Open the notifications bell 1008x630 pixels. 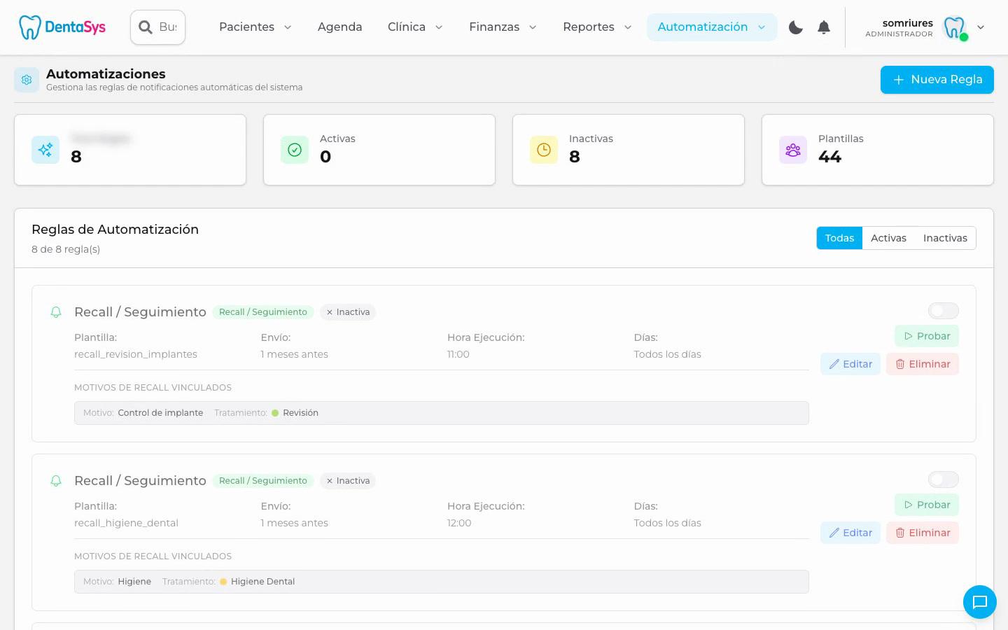tap(824, 27)
